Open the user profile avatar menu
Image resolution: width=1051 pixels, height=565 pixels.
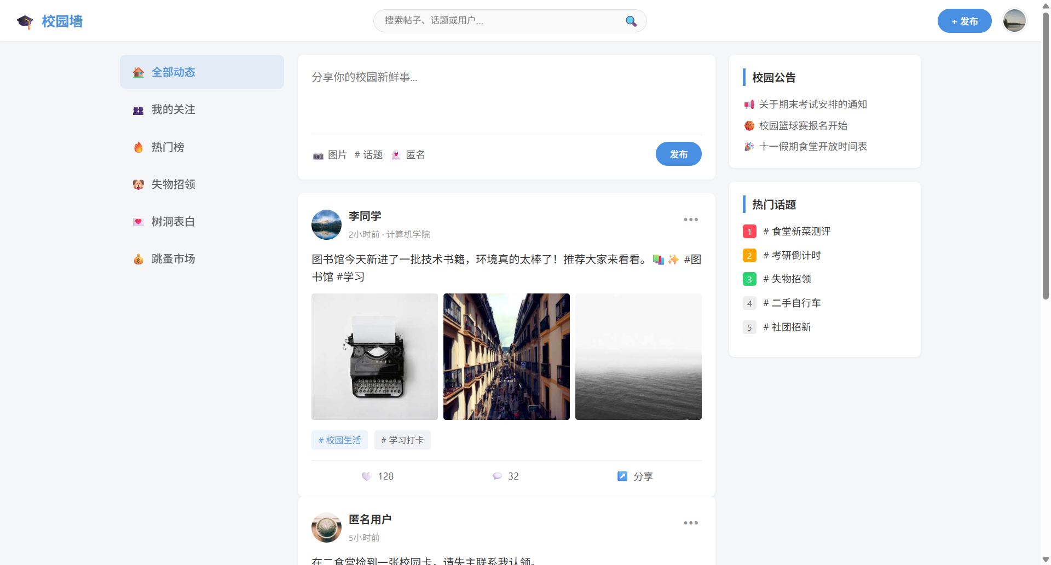(1014, 20)
